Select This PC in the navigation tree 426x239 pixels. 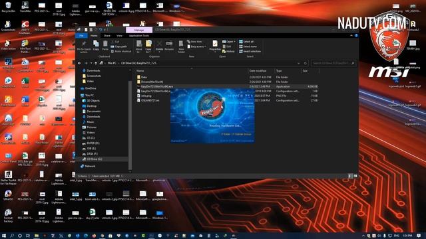click(x=89, y=96)
